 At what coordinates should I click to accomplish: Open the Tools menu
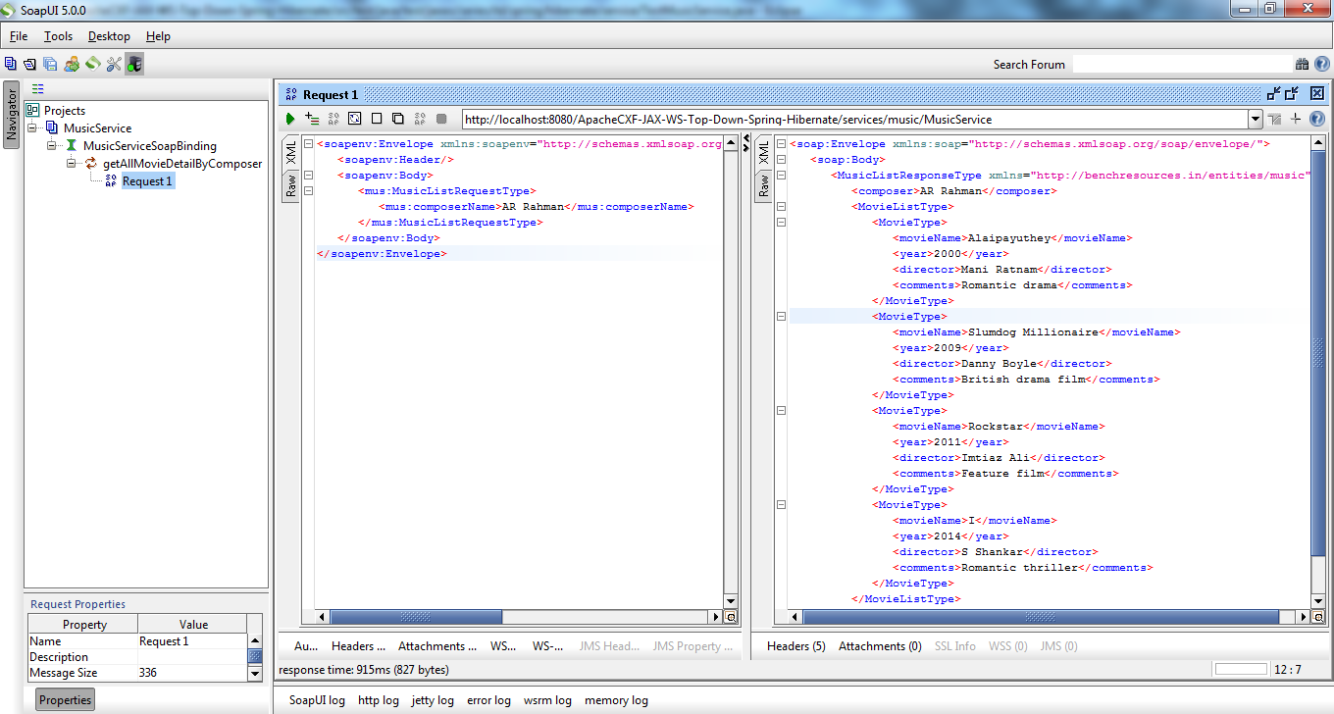(x=57, y=36)
